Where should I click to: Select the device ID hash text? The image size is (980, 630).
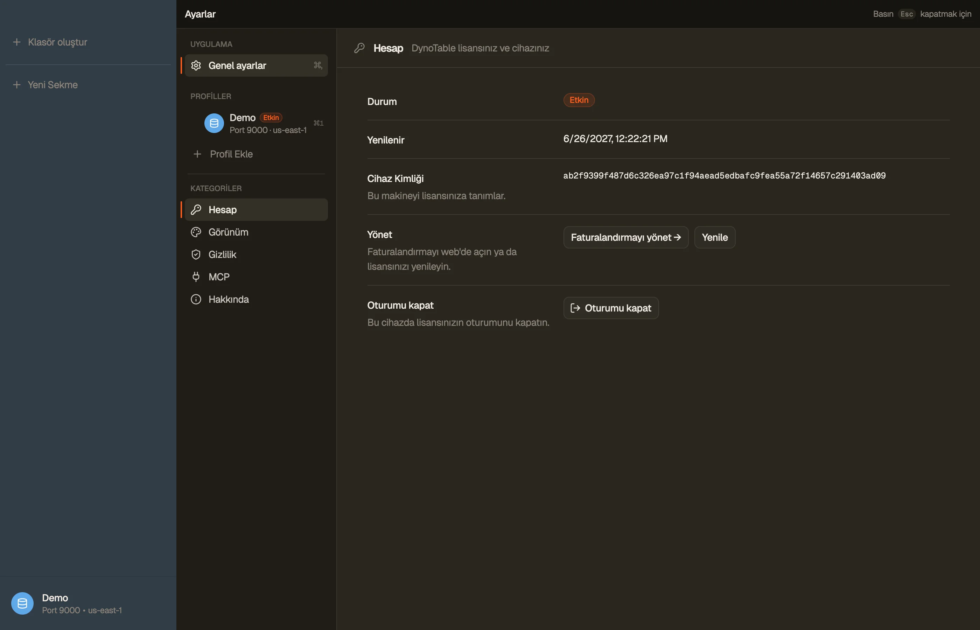[x=724, y=175]
